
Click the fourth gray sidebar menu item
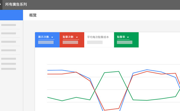(x=9, y=50)
